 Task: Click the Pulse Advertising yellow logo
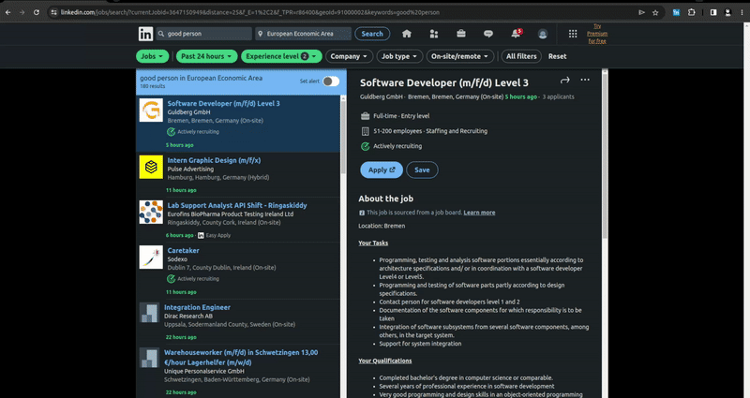click(x=151, y=167)
